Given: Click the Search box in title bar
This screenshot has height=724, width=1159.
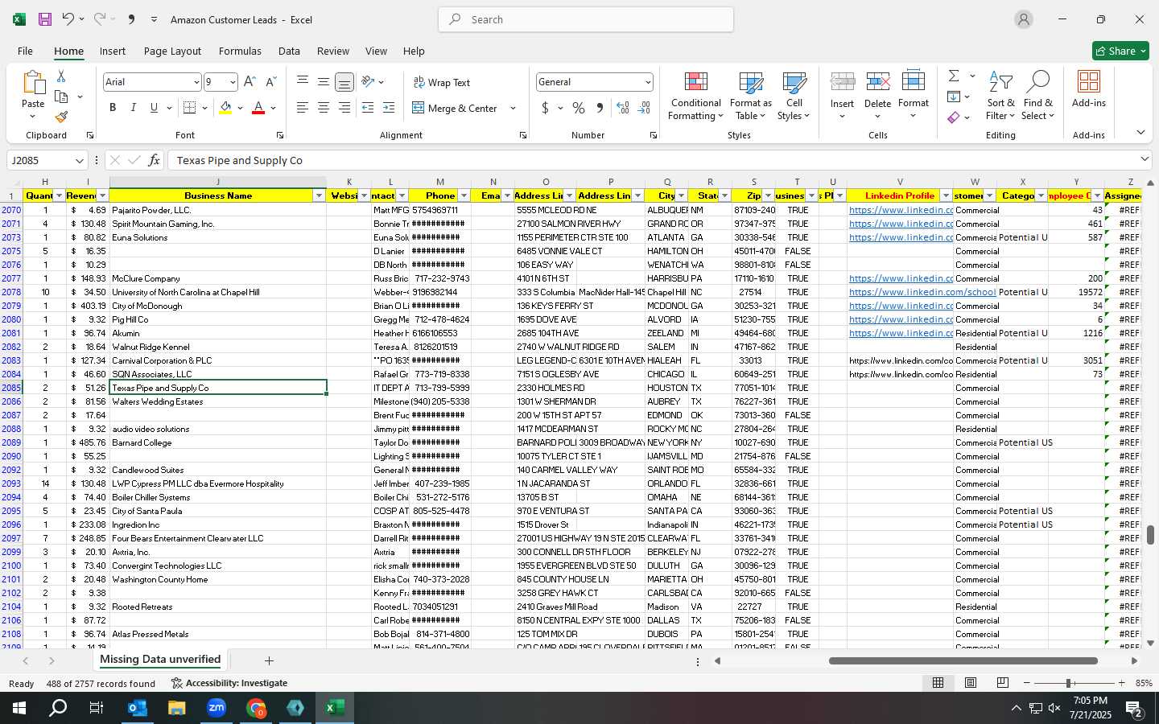Looking at the screenshot, I should pyautogui.click(x=586, y=19).
